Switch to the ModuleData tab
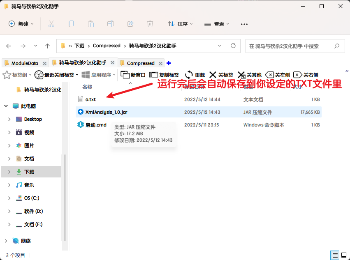 point(25,63)
